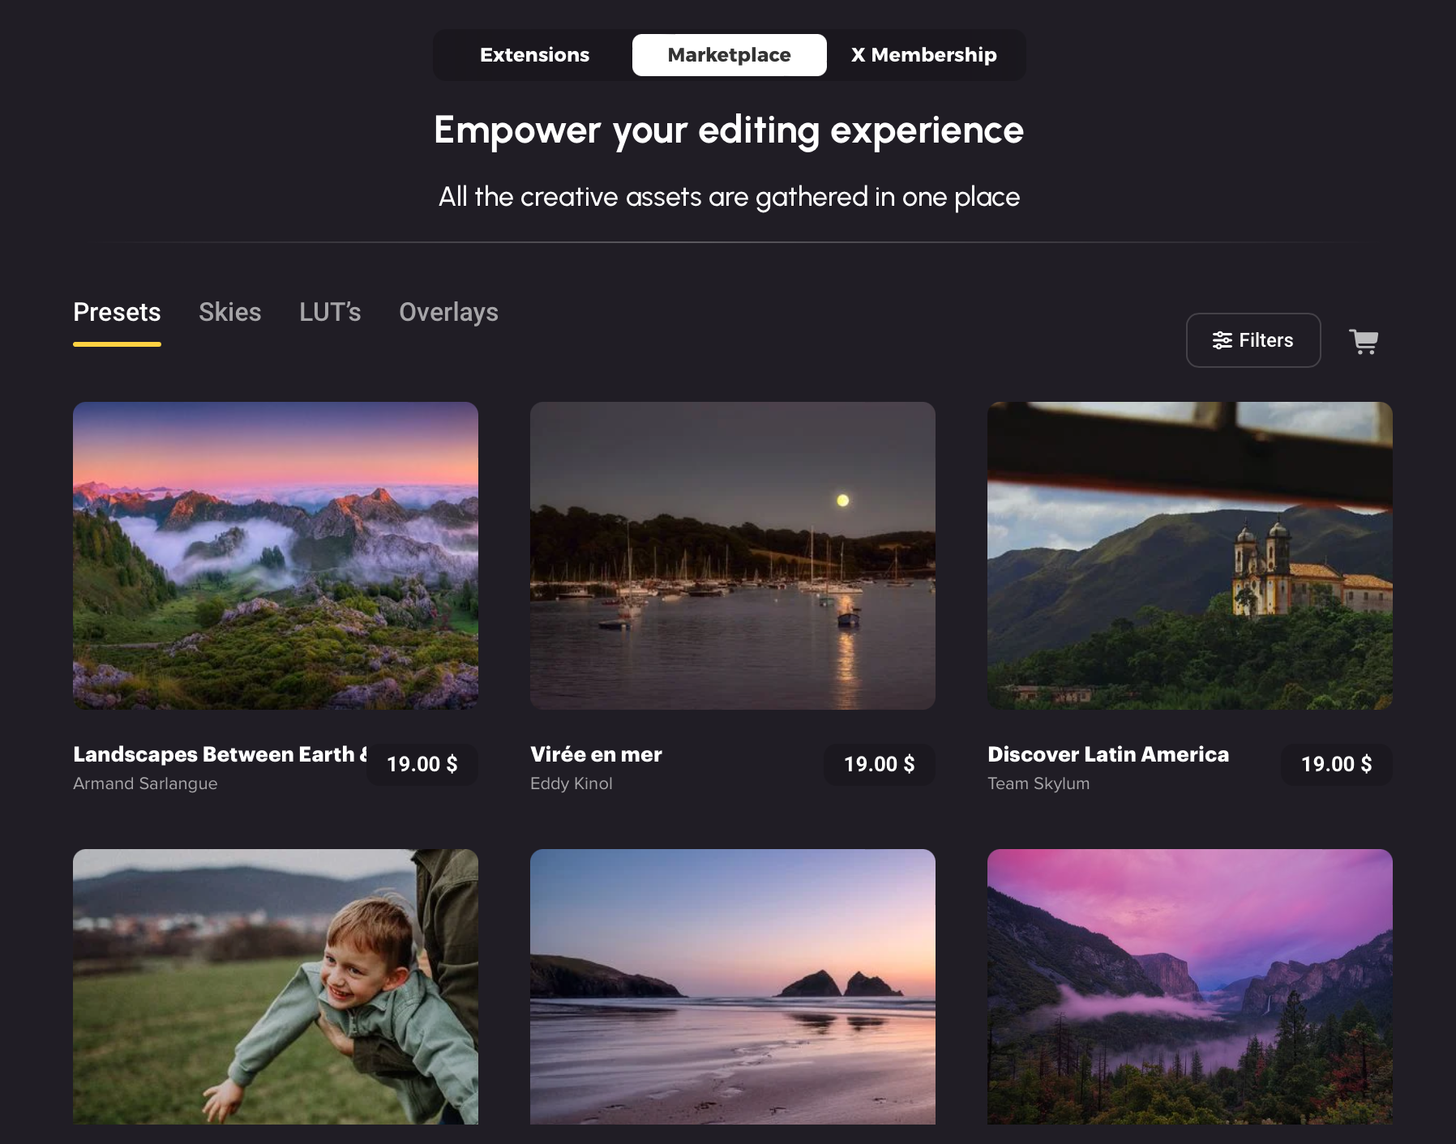View the Overlays category
1456x1144 pixels.
tap(448, 313)
